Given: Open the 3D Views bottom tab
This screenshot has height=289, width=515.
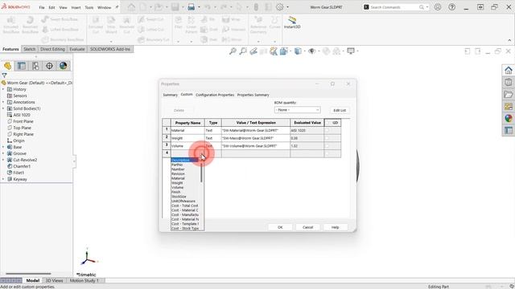Looking at the screenshot, I should (54, 280).
